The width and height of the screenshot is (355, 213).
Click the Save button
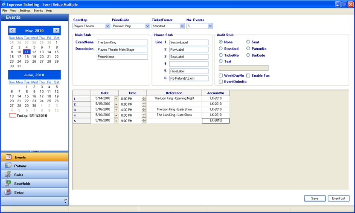click(x=315, y=198)
